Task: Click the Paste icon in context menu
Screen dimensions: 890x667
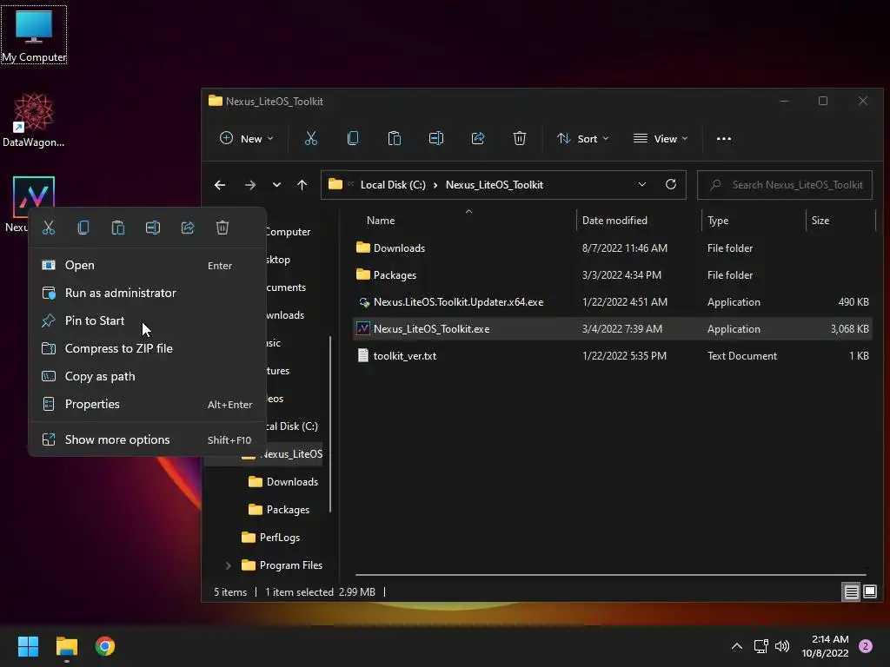Action: [118, 228]
